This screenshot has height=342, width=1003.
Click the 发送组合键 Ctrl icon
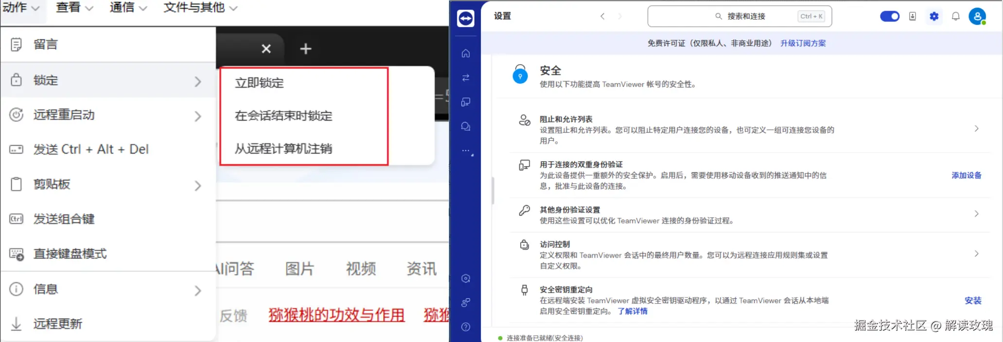[x=16, y=219]
